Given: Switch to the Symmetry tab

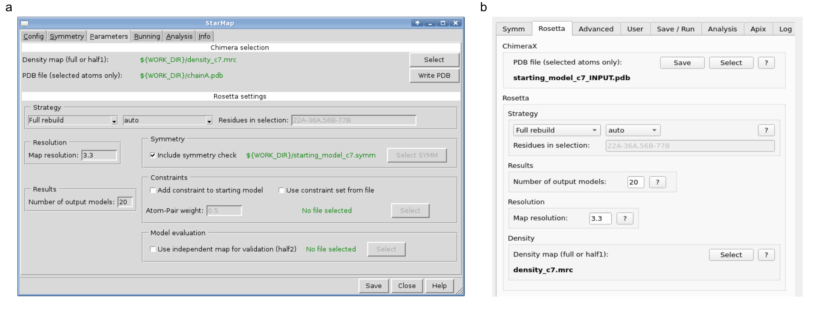Looking at the screenshot, I should pyautogui.click(x=66, y=36).
